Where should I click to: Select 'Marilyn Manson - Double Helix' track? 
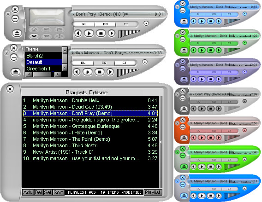click(90, 100)
